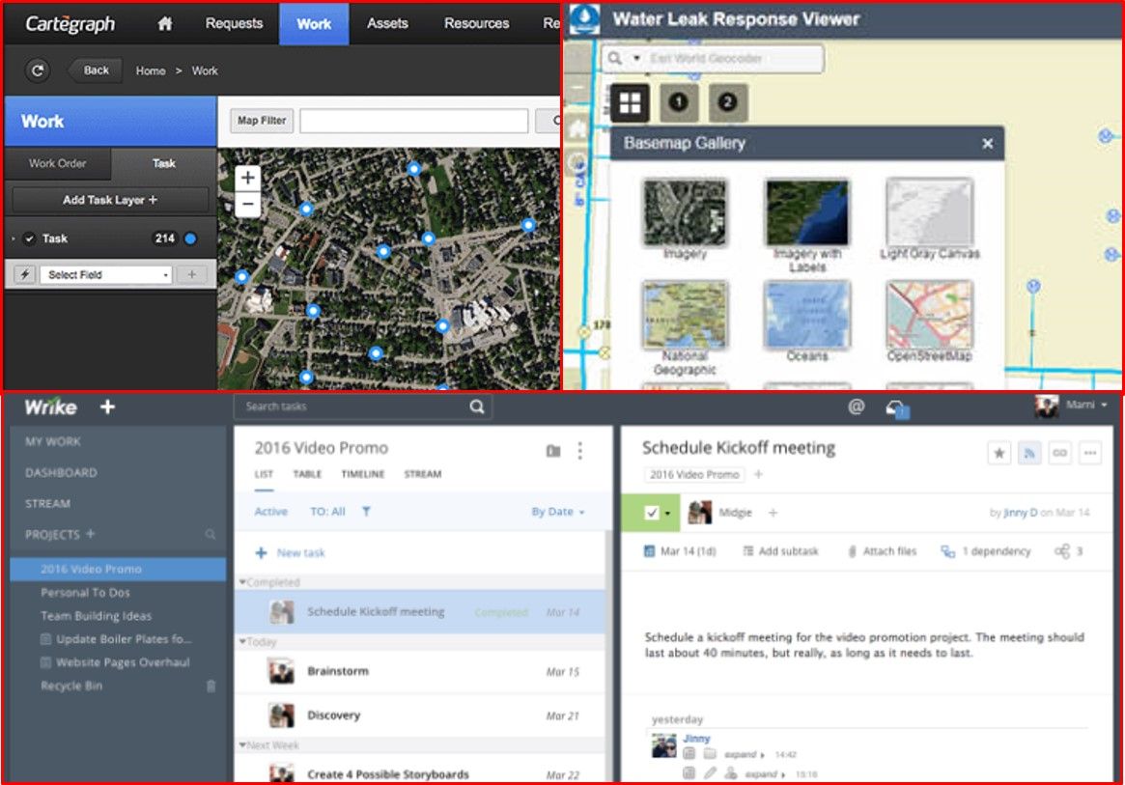Click the follow feed icon next to star

click(1029, 452)
